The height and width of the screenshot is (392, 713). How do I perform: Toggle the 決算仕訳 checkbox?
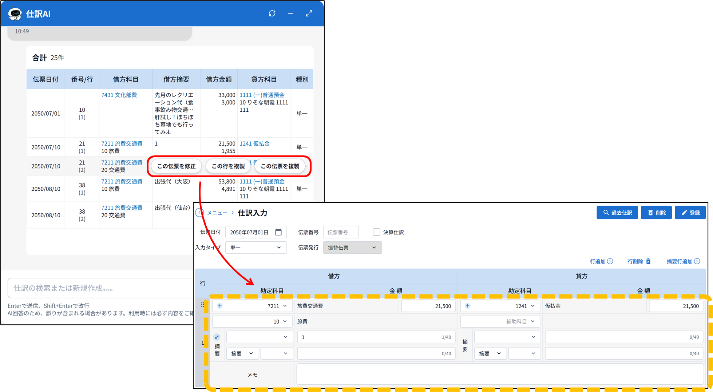[x=376, y=232]
